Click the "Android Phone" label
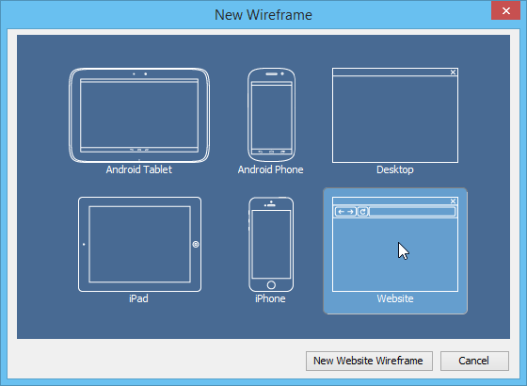The width and height of the screenshot is (527, 386). 271,169
